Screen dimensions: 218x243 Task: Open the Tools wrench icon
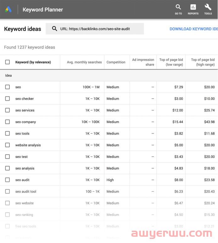pos(208,7)
